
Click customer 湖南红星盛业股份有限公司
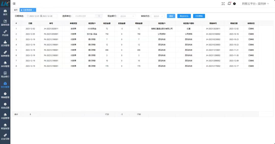click(162, 29)
